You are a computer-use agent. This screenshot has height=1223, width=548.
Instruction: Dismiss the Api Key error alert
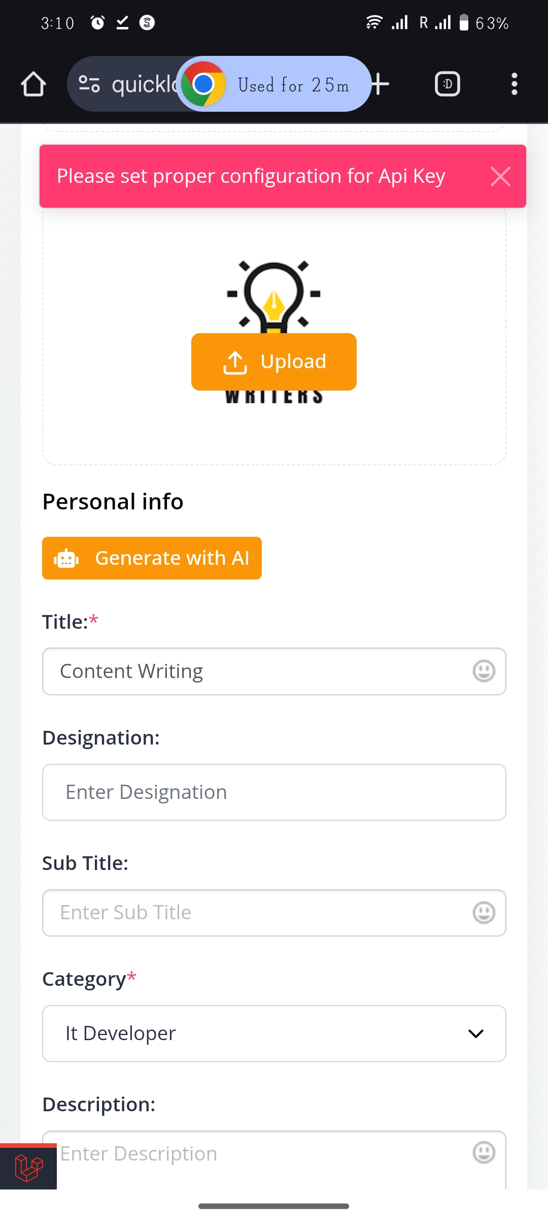(500, 177)
